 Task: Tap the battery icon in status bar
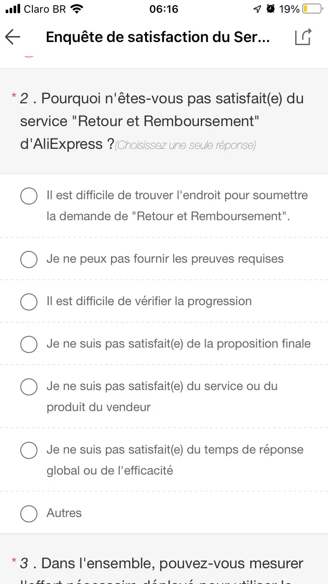[311, 9]
